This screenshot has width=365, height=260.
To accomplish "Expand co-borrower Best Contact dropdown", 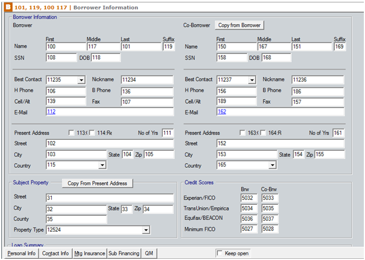I will [252, 80].
